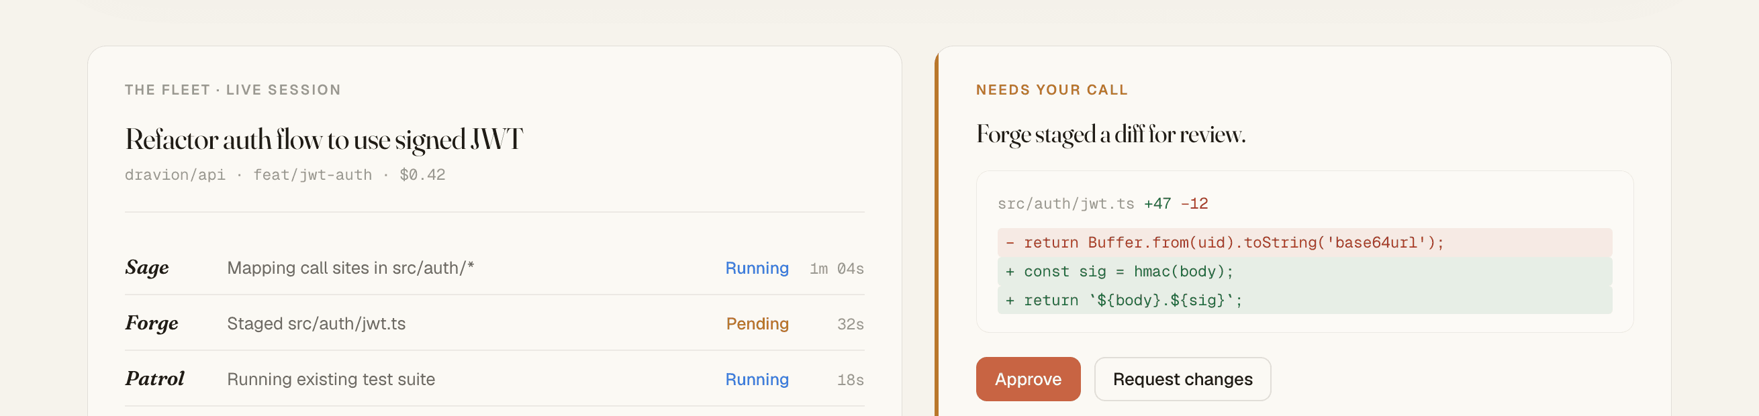Click 'THE FLEET · LIVE SESSION' label
The height and width of the screenshot is (416, 1759).
point(233,90)
